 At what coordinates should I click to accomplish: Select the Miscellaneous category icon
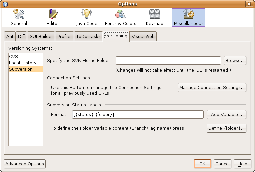click(188, 17)
